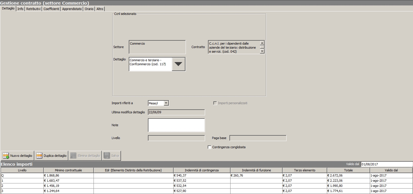This screenshot has height=194, width=413.
Task: Click the Duplica dettaglio icon button
Action: (39, 156)
